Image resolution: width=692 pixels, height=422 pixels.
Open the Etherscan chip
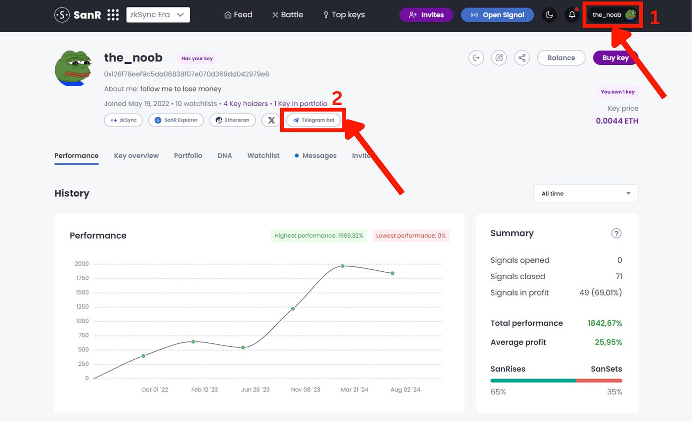click(x=232, y=120)
